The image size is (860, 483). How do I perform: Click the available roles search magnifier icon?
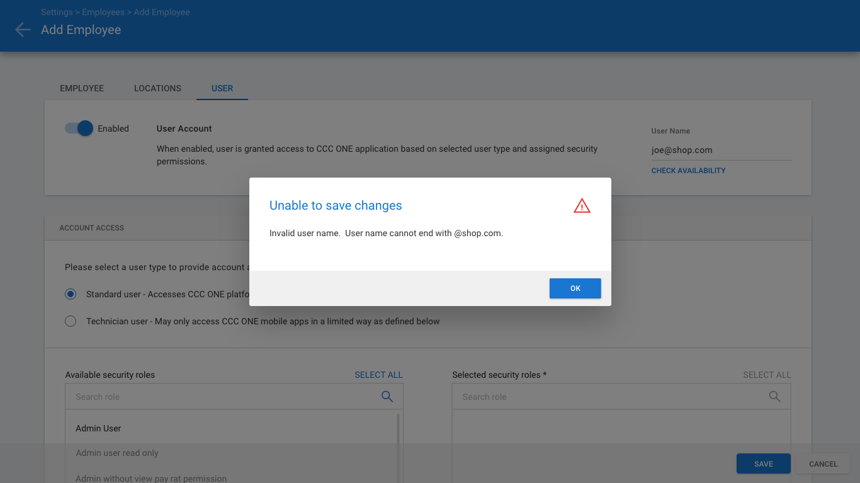(387, 397)
